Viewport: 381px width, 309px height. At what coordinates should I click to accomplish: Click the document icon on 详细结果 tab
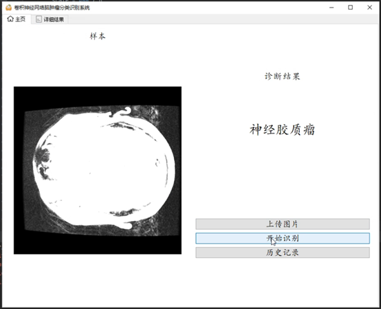39,19
